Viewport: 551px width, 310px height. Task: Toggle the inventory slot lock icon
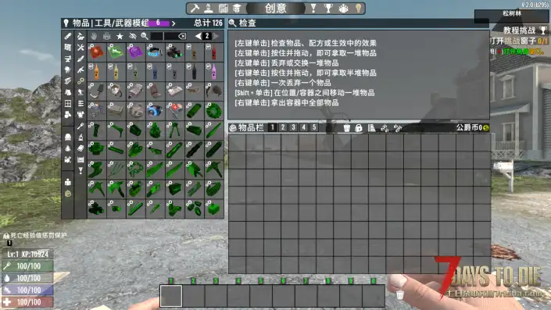[359, 128]
